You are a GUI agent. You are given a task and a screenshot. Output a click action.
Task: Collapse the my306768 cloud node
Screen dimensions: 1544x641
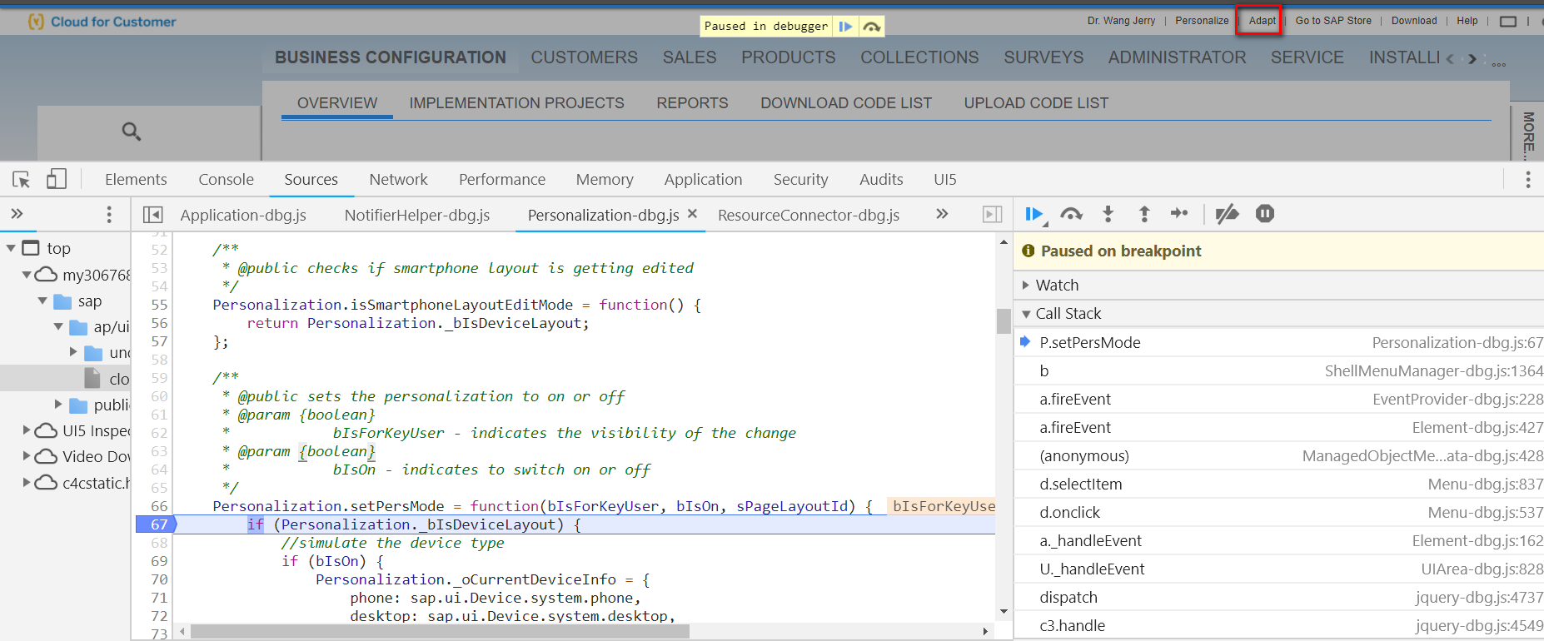27,275
